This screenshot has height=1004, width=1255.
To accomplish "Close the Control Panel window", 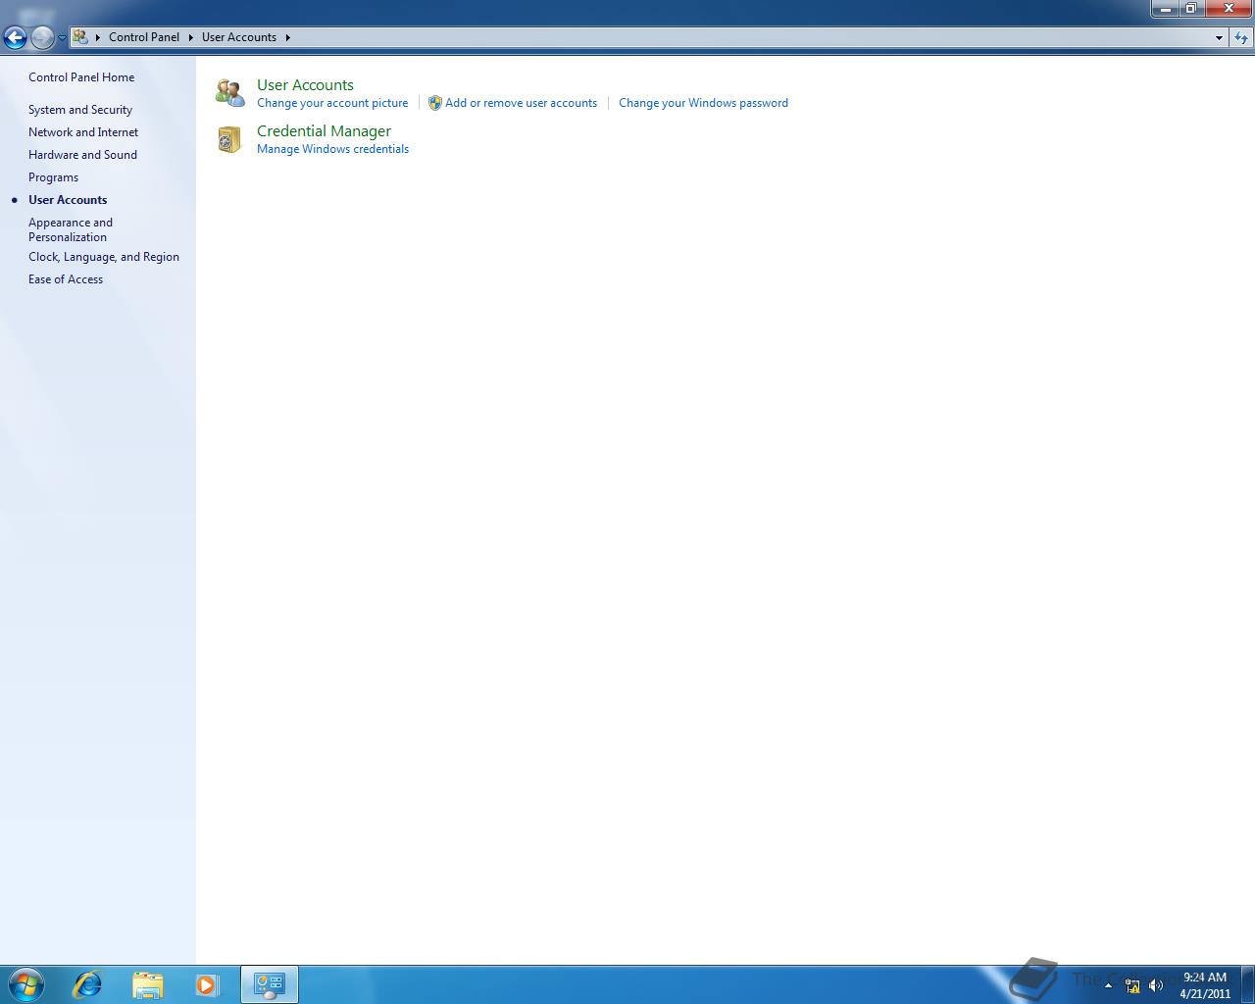I will pos(1228,9).
